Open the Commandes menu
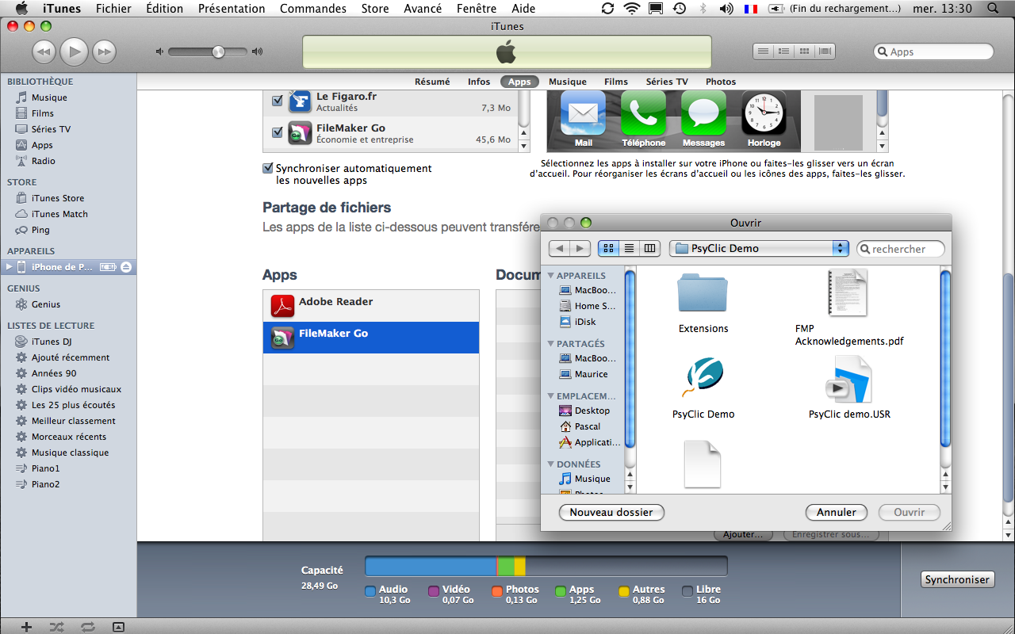 (313, 9)
